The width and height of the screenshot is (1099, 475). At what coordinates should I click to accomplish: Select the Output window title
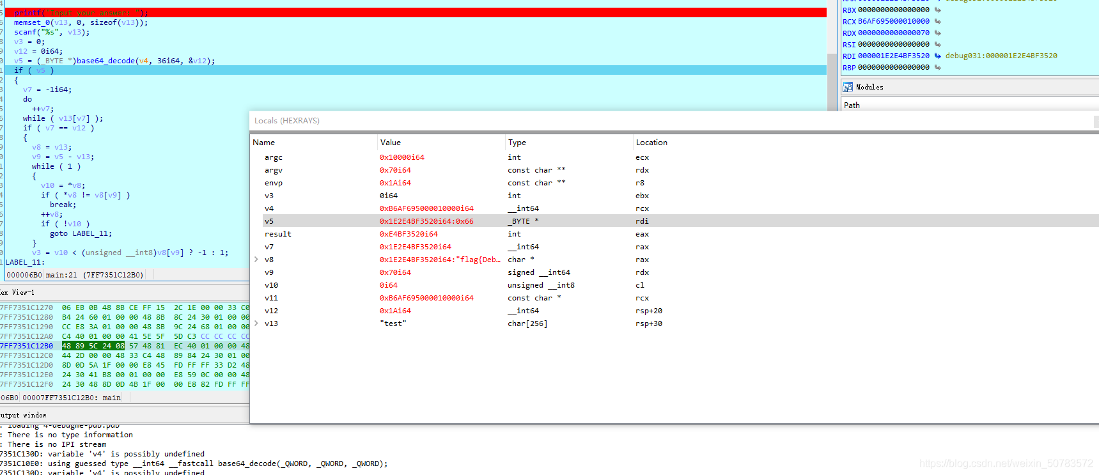pyautogui.click(x=24, y=415)
